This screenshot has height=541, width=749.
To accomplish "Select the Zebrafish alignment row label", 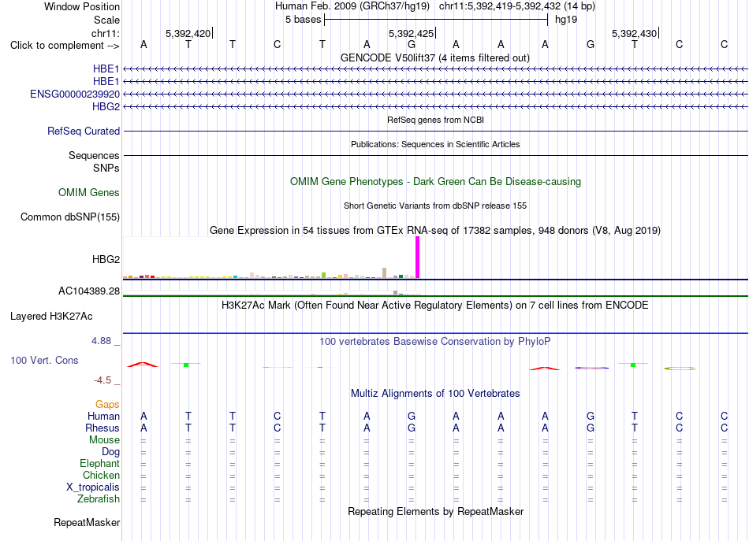I will point(99,498).
